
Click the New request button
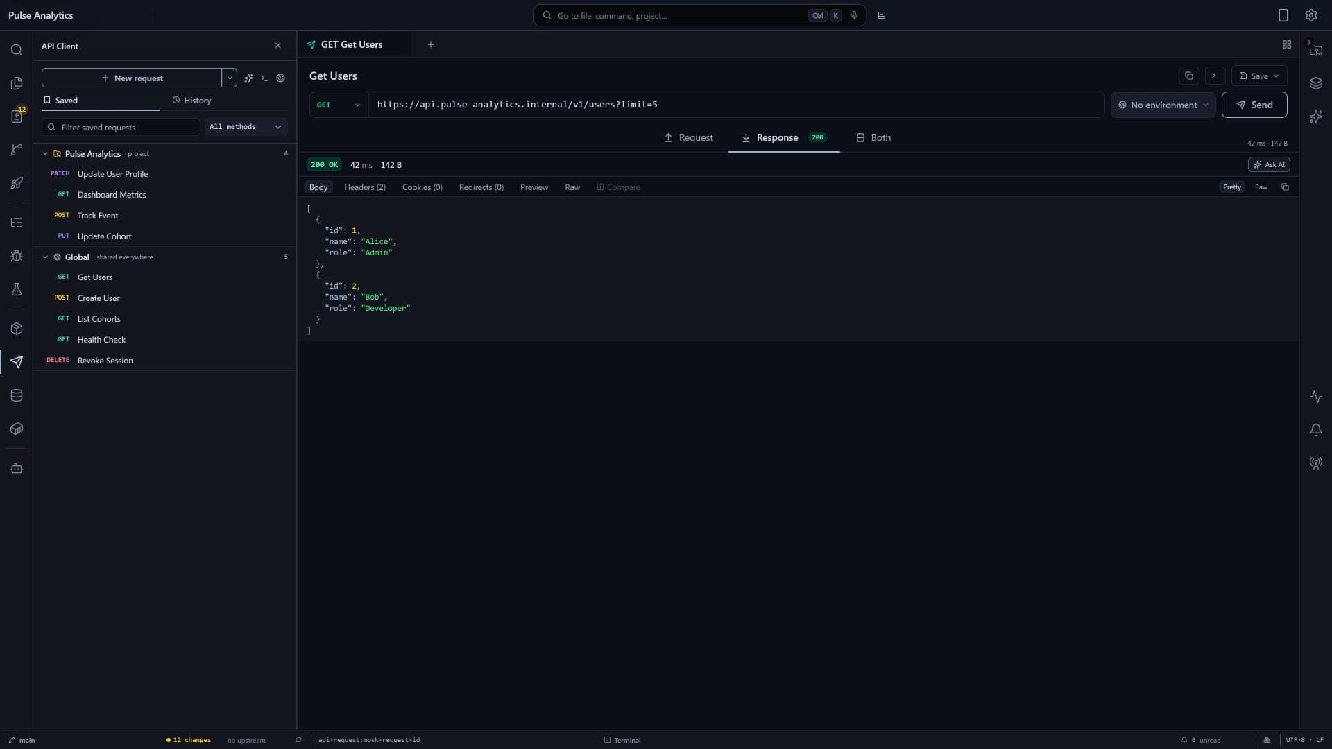pos(132,78)
